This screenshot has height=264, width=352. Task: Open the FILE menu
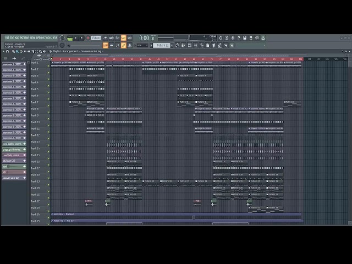[7, 38]
